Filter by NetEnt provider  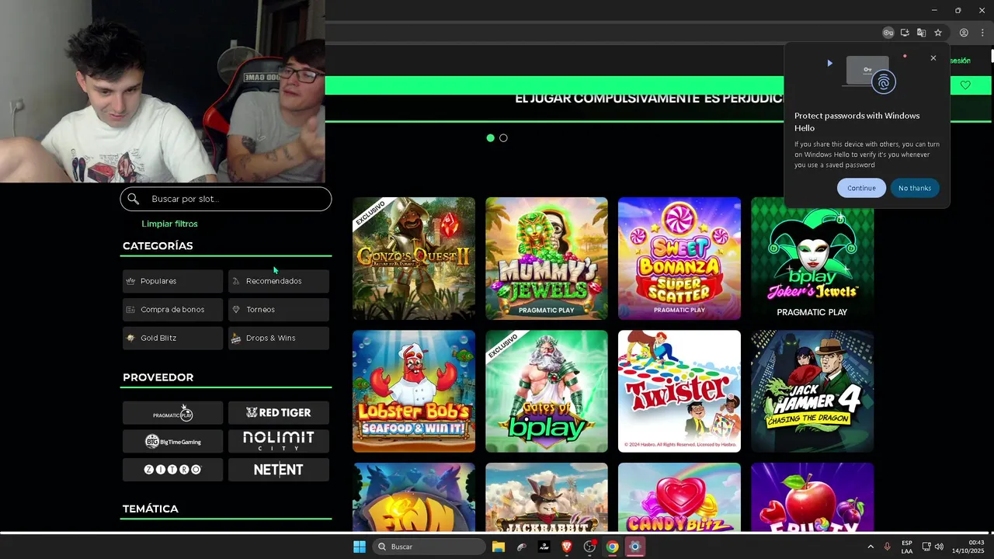[x=279, y=470]
